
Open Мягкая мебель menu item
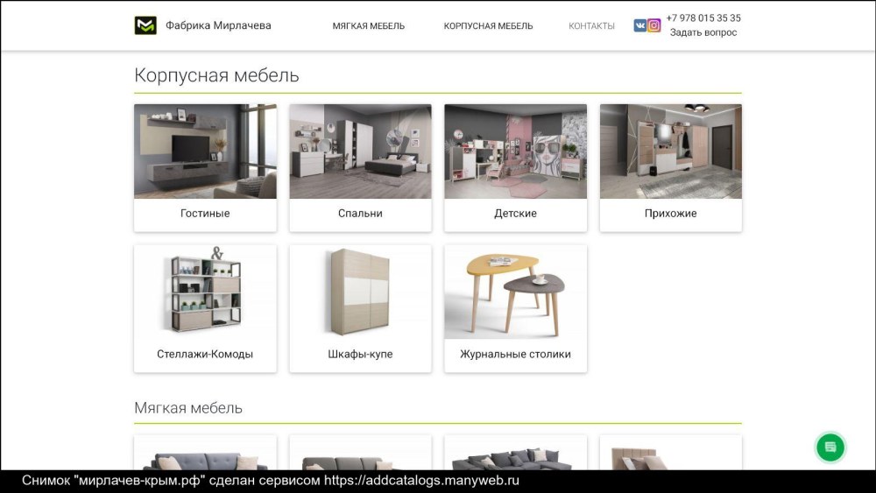[369, 25]
